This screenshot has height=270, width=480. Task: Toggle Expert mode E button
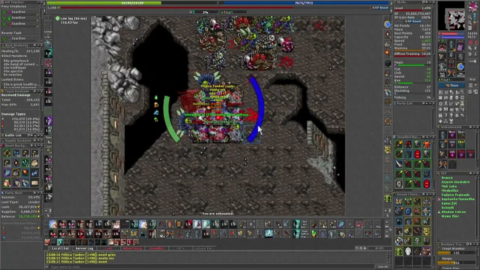coord(475,54)
